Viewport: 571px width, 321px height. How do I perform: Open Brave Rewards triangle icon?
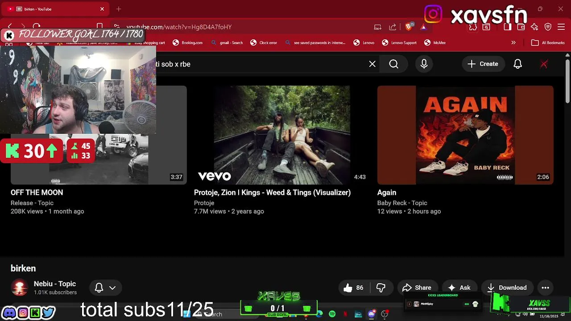(423, 27)
